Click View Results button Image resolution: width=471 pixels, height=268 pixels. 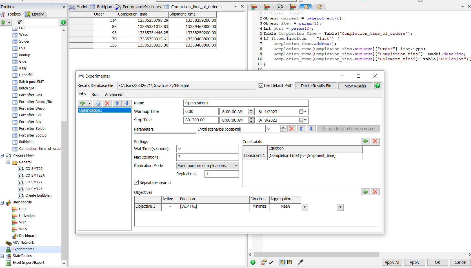pyautogui.click(x=355, y=86)
